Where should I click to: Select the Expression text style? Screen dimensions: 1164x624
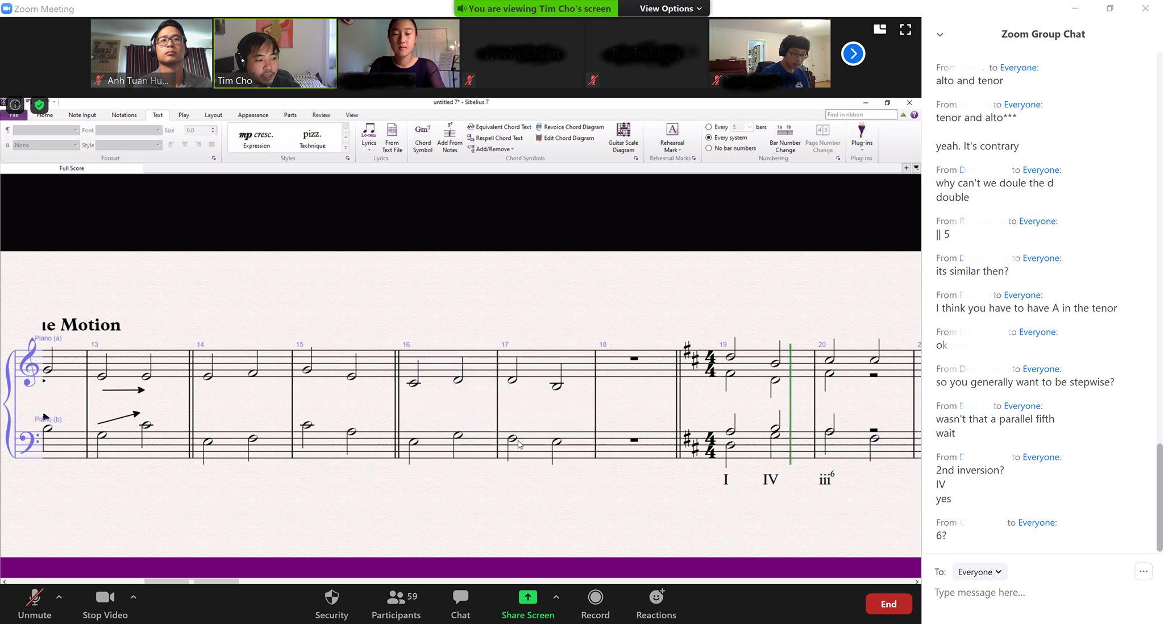click(x=256, y=138)
